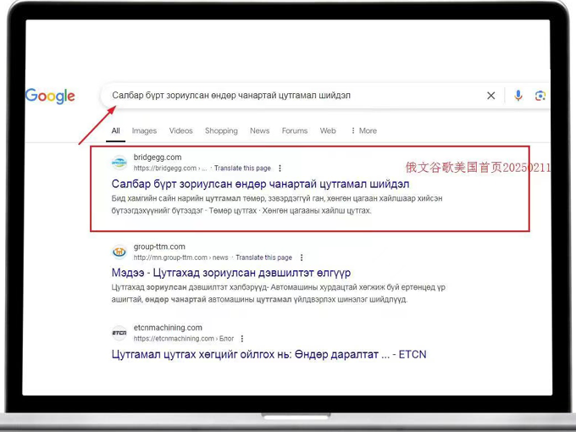The height and width of the screenshot is (432, 576).
Task: Switch to the Images tab
Action: coord(144,130)
